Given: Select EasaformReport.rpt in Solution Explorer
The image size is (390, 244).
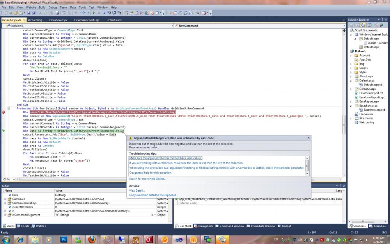Looking at the screenshot, I should [x=371, y=93].
